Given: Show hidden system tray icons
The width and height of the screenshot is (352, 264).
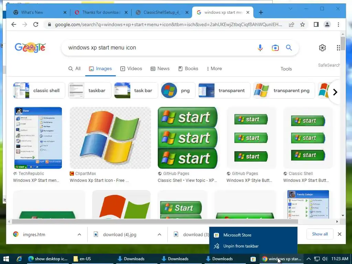Looking at the screenshot, I should click(x=309, y=259).
